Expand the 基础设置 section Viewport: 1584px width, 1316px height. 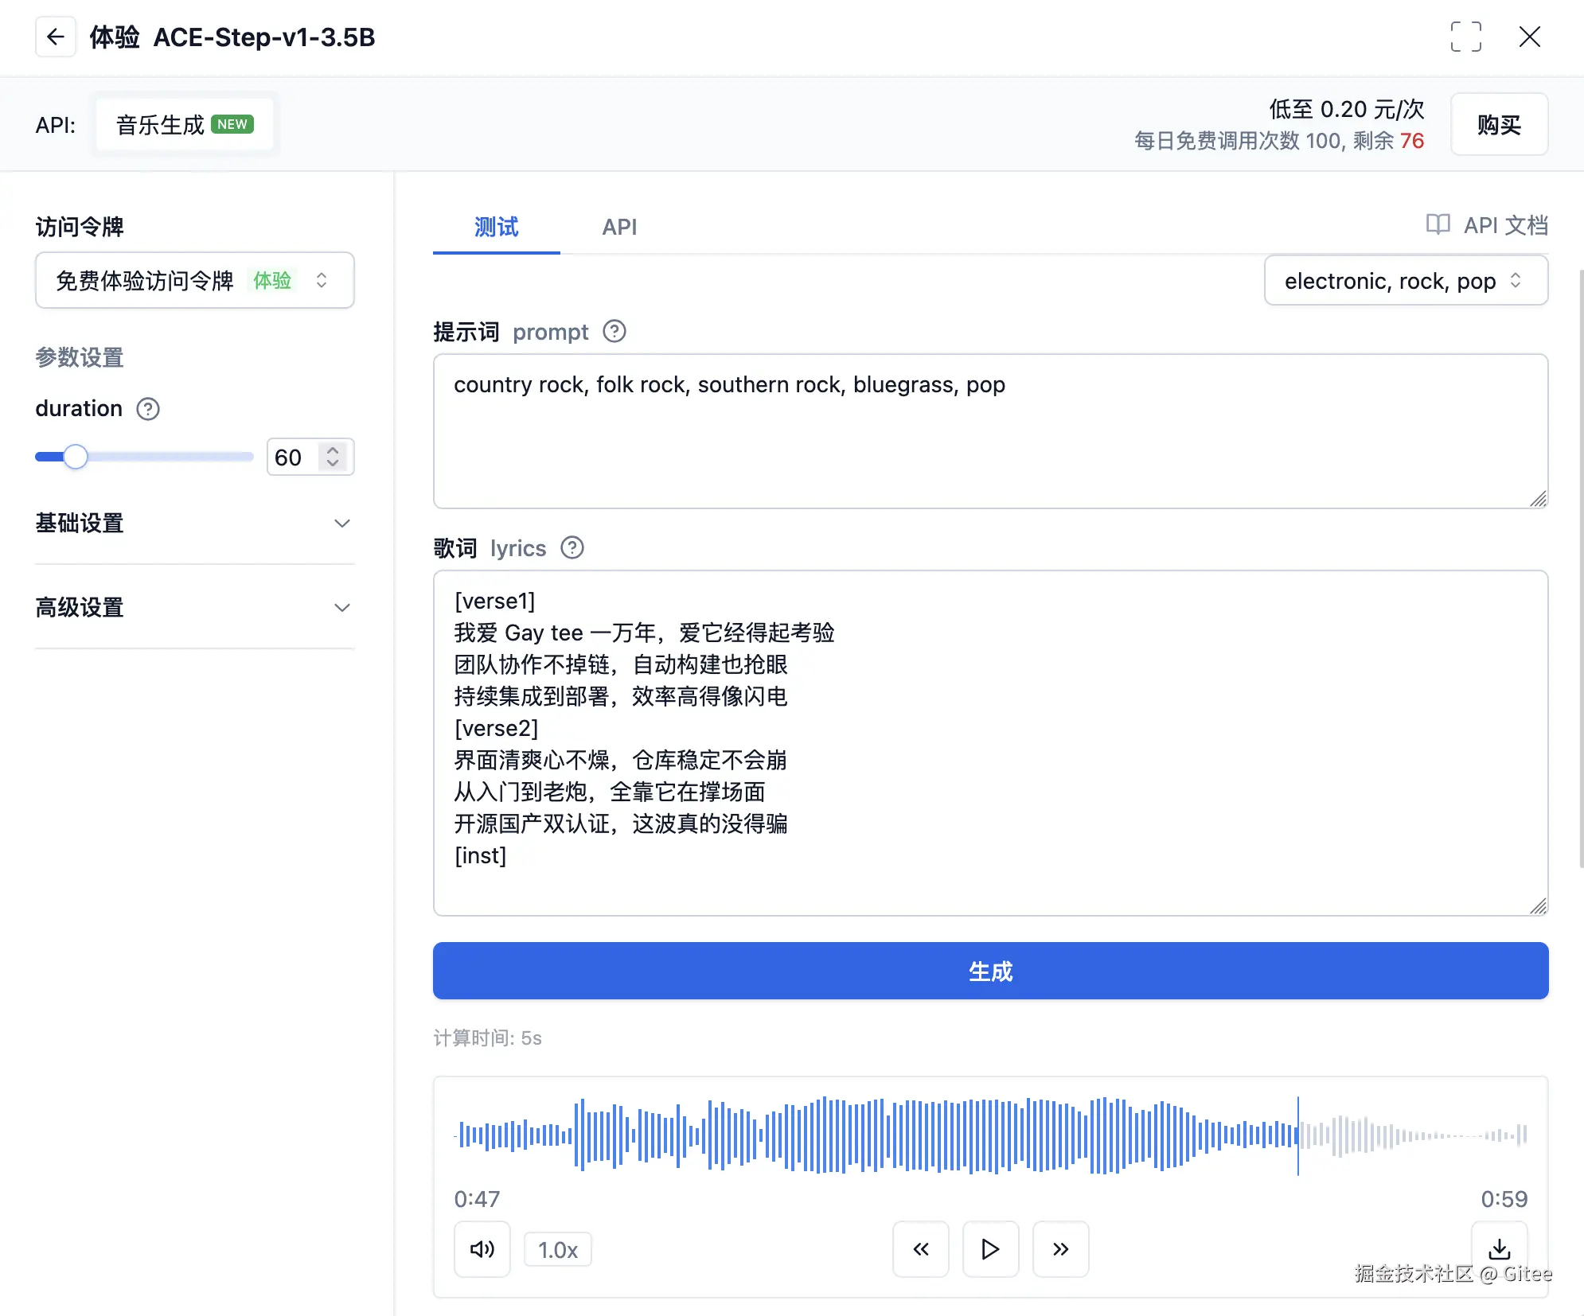click(194, 523)
